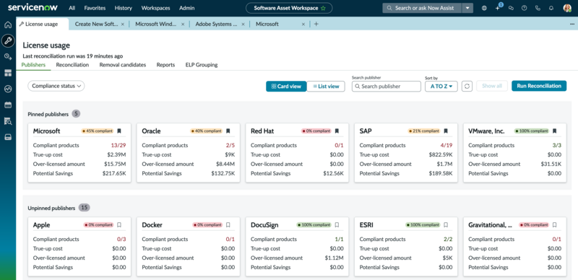The height and width of the screenshot is (280, 578).
Task: Select the wrench License operations sidebar icon
Action: coord(8,40)
